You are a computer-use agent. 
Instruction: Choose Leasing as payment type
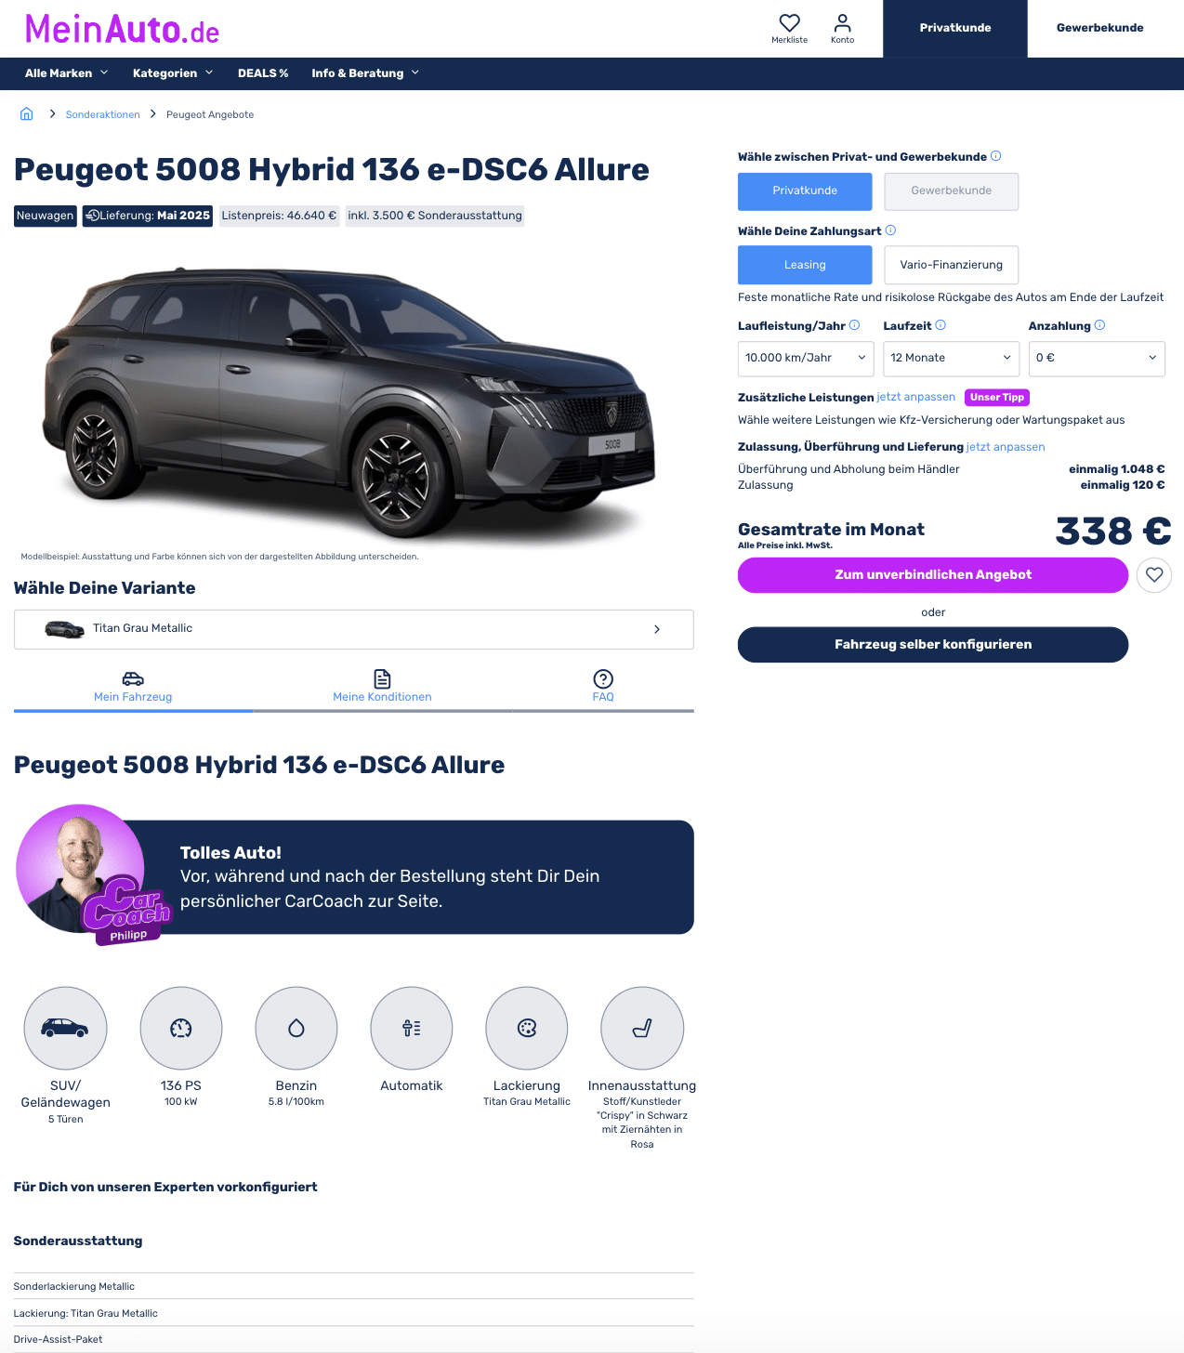click(x=805, y=265)
